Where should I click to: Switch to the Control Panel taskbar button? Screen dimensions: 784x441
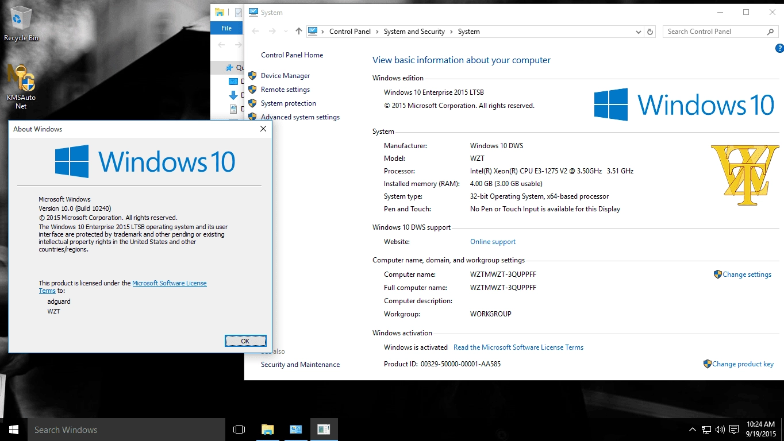click(x=296, y=430)
